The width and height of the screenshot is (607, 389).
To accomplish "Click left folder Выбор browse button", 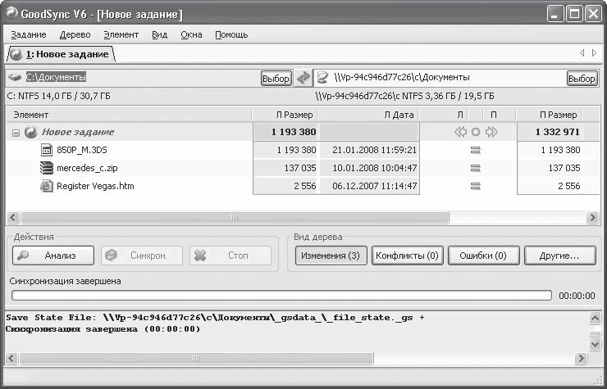I will [x=276, y=79].
